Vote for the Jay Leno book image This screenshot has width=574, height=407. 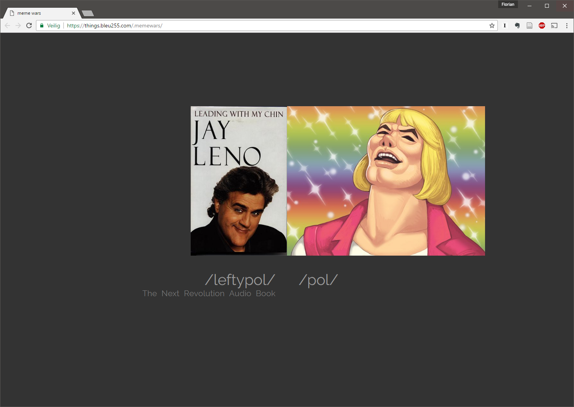click(x=239, y=181)
